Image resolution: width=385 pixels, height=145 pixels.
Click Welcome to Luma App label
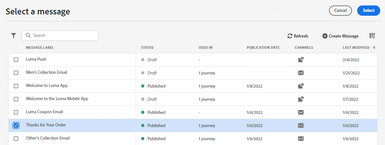[x=47, y=86]
